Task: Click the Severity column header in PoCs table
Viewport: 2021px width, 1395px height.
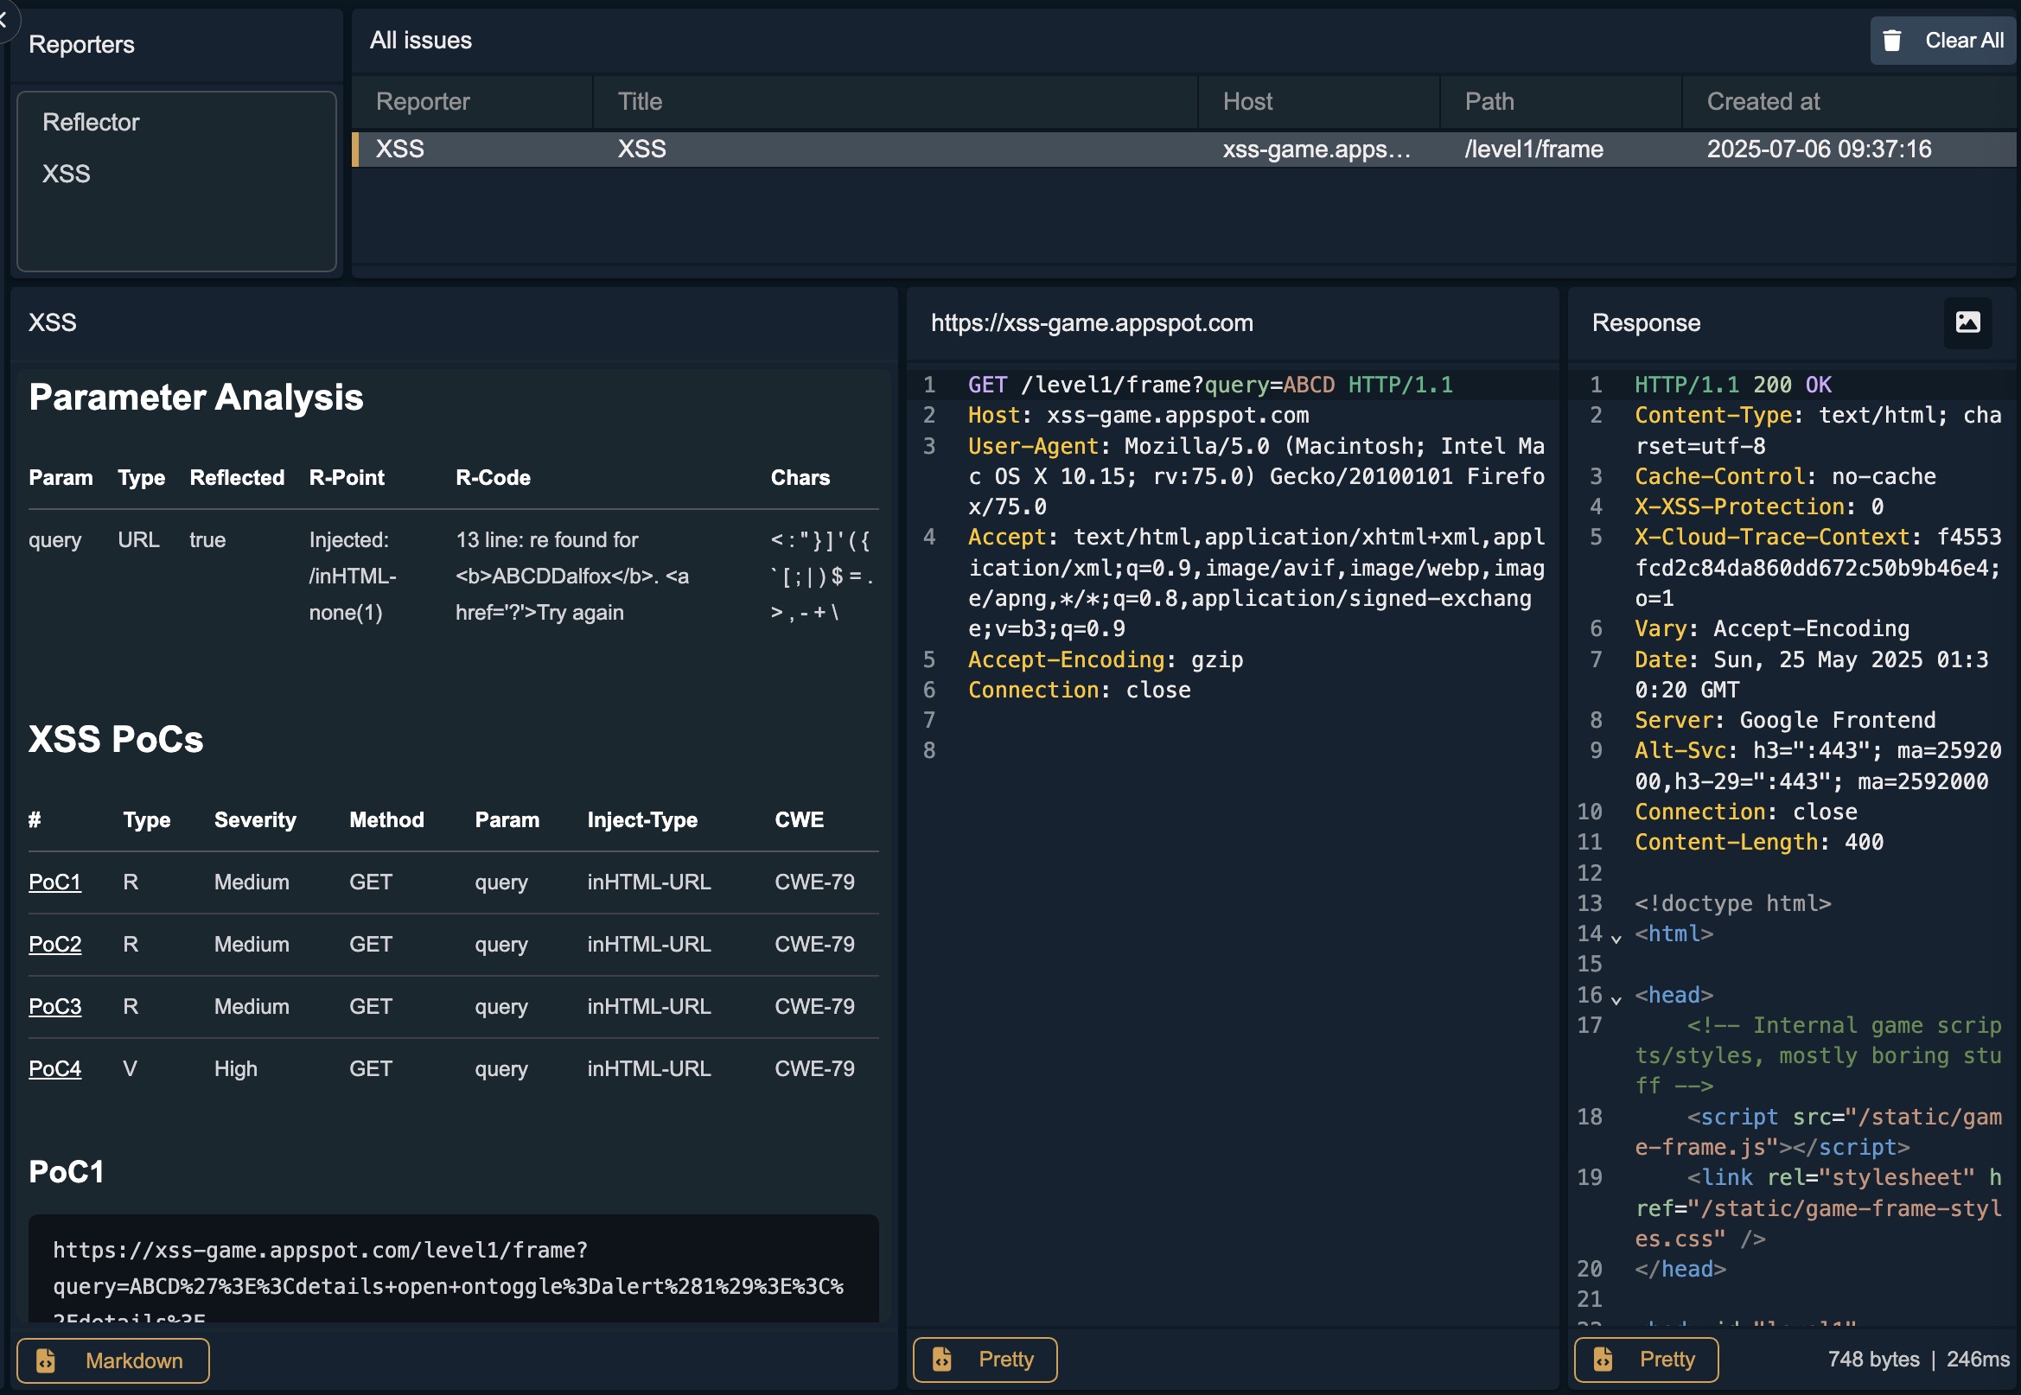Action: [255, 820]
